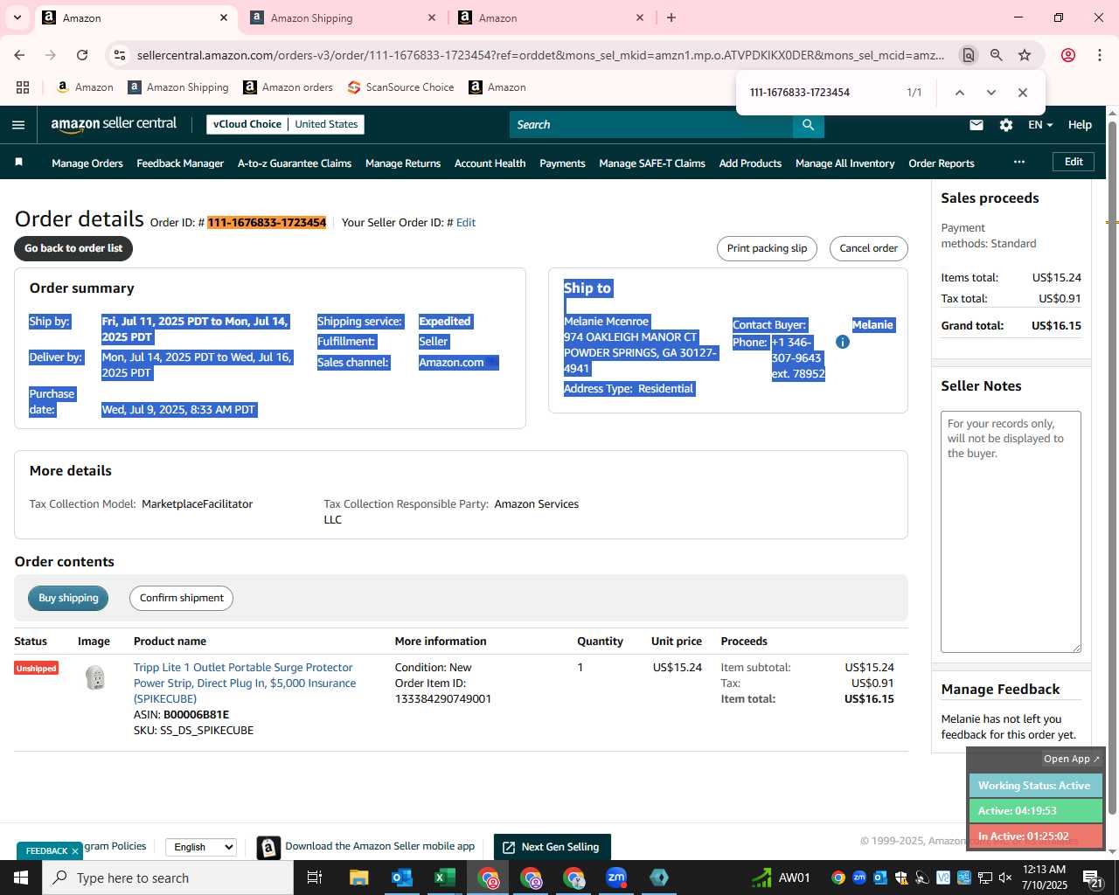
Task: Click the browser zoom magnifier icon
Action: click(x=997, y=55)
